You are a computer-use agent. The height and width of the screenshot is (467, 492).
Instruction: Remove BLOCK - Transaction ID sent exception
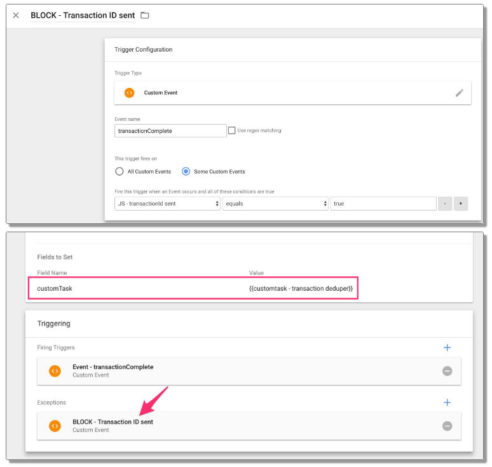click(x=447, y=426)
